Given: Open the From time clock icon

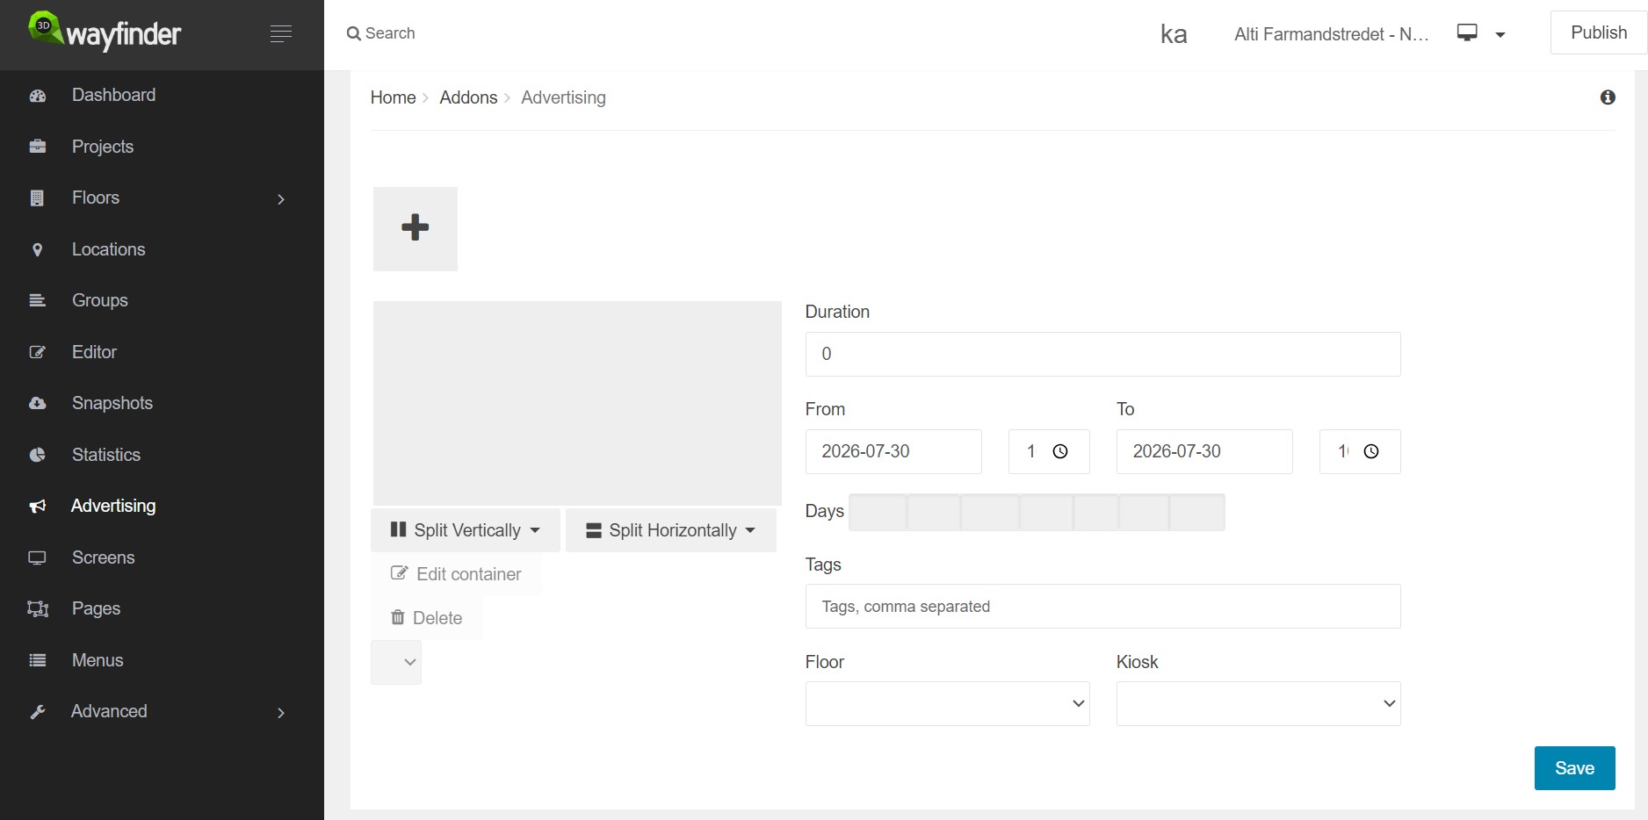Looking at the screenshot, I should [x=1060, y=451].
